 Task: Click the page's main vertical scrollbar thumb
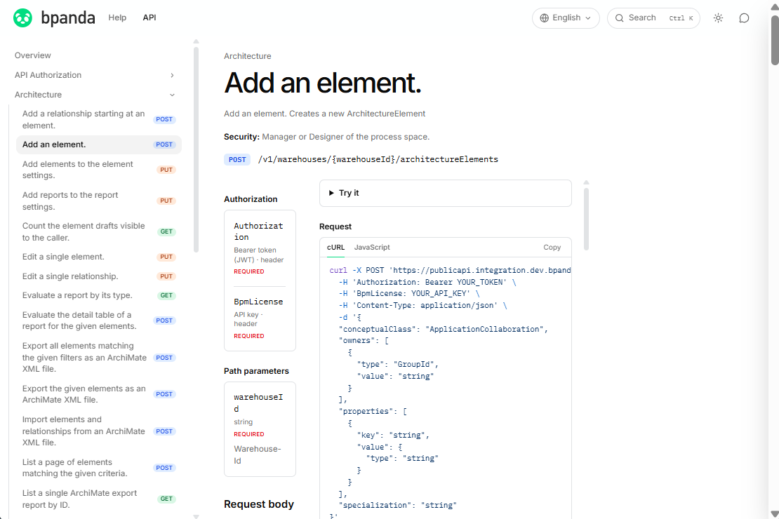775,40
